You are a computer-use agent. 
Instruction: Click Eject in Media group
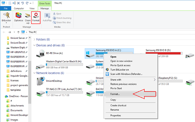57,14
